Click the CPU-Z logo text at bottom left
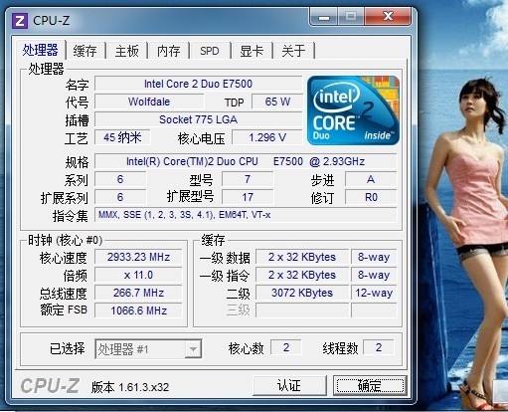 click(x=50, y=386)
